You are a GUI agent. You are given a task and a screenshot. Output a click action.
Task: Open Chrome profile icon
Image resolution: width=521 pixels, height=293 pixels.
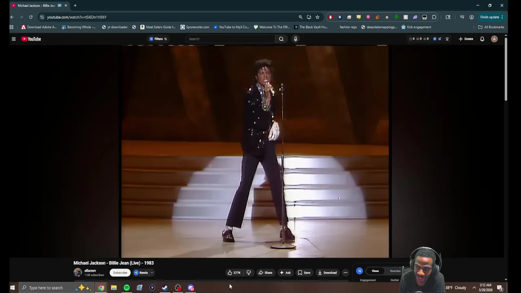pyautogui.click(x=471, y=17)
